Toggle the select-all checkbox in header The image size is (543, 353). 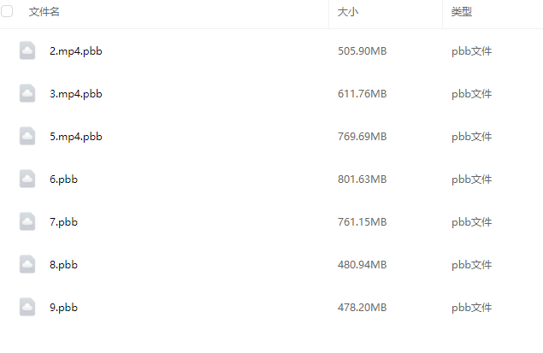[7, 12]
